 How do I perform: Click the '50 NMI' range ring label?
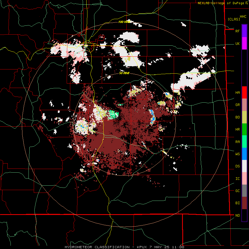(x=124, y=73)
